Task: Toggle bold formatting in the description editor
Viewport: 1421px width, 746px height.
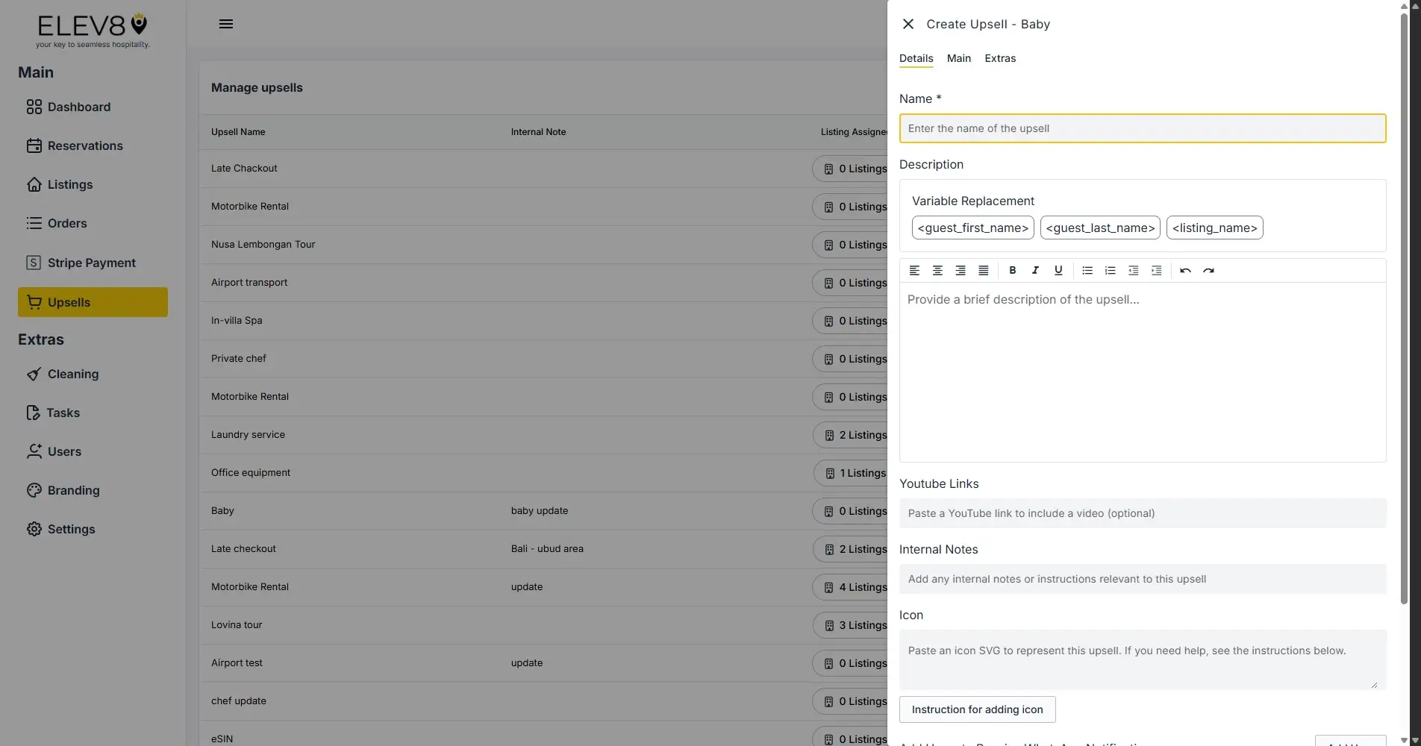Action: pos(1013,270)
